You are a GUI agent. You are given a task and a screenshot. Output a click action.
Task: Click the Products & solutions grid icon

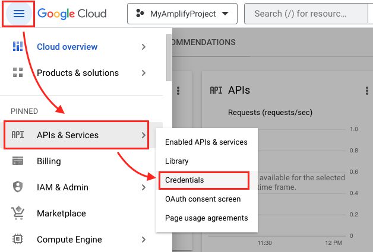point(18,72)
